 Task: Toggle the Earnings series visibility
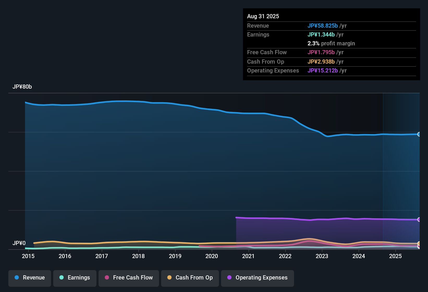coord(75,278)
